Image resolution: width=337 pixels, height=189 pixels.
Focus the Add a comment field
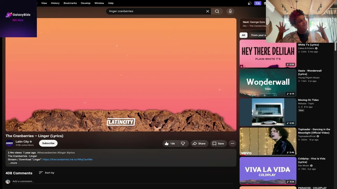pos(123,181)
